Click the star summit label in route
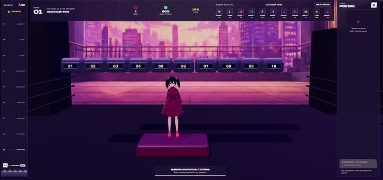The width and height of the screenshot is (383, 180). point(14,11)
